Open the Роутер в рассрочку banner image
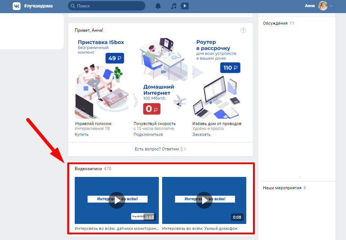This screenshot has width=346, height=240. pos(219,78)
